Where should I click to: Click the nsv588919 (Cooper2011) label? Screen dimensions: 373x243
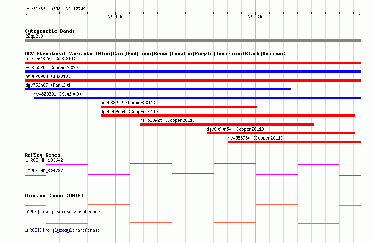pyautogui.click(x=128, y=103)
